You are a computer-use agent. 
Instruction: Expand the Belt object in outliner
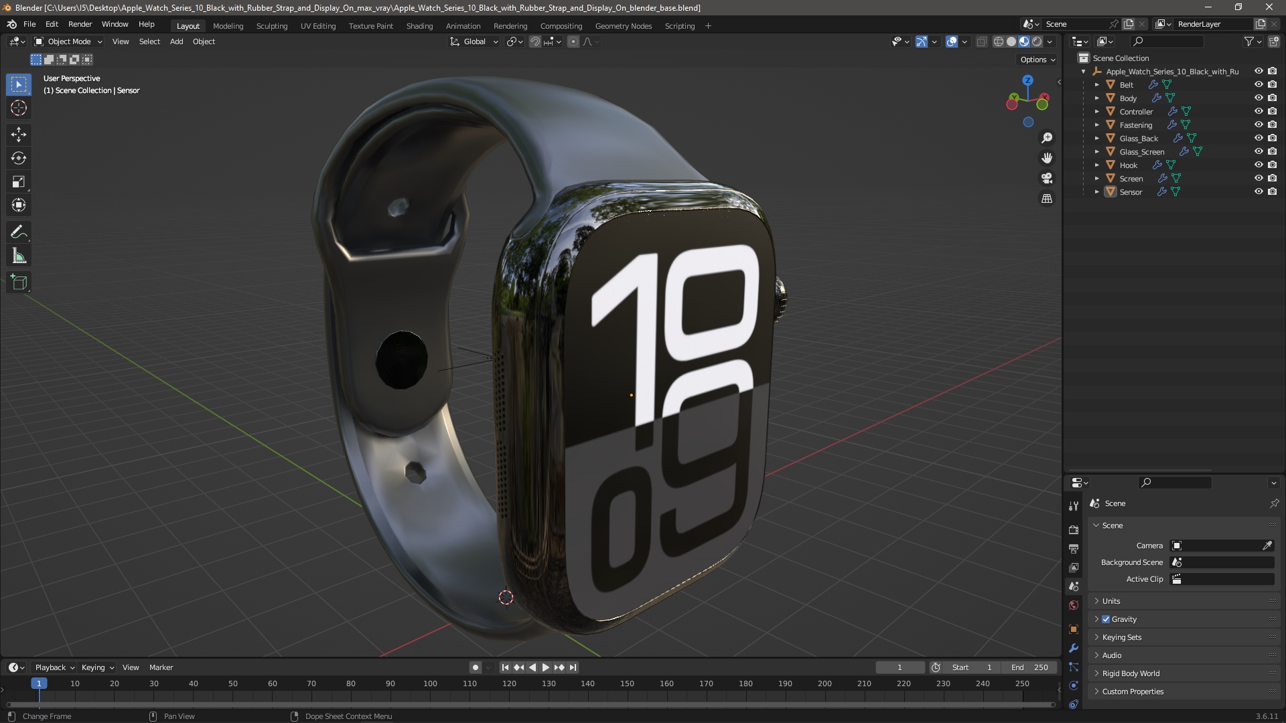coord(1096,85)
